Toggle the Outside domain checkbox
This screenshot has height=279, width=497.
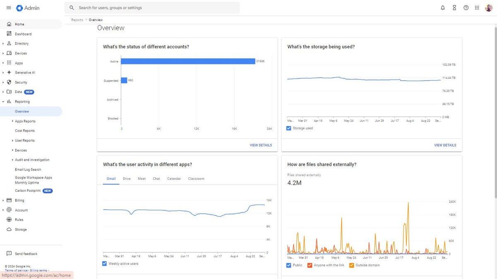(352, 265)
